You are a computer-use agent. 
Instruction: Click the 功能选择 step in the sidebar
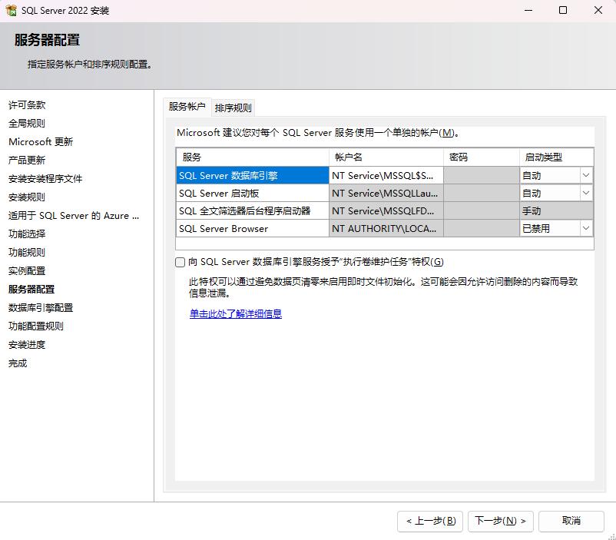[x=27, y=234]
